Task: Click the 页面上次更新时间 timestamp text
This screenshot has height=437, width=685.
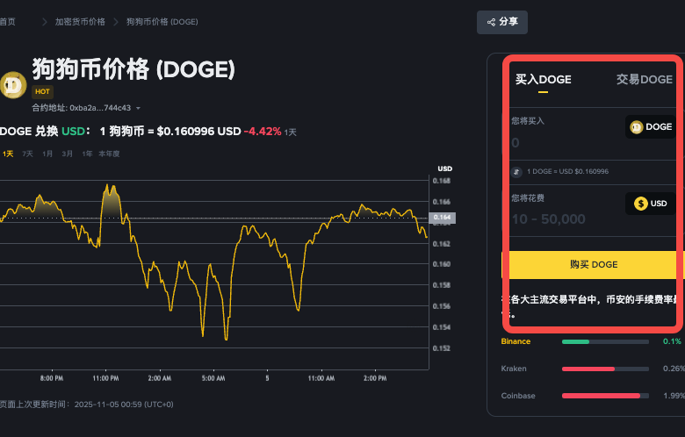Action: pos(86,405)
